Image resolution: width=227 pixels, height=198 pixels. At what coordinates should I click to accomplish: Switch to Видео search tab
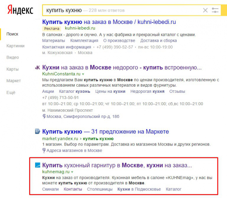[13, 57]
